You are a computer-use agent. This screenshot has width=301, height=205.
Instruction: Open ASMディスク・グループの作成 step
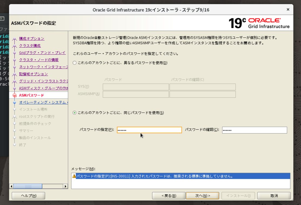44,88
